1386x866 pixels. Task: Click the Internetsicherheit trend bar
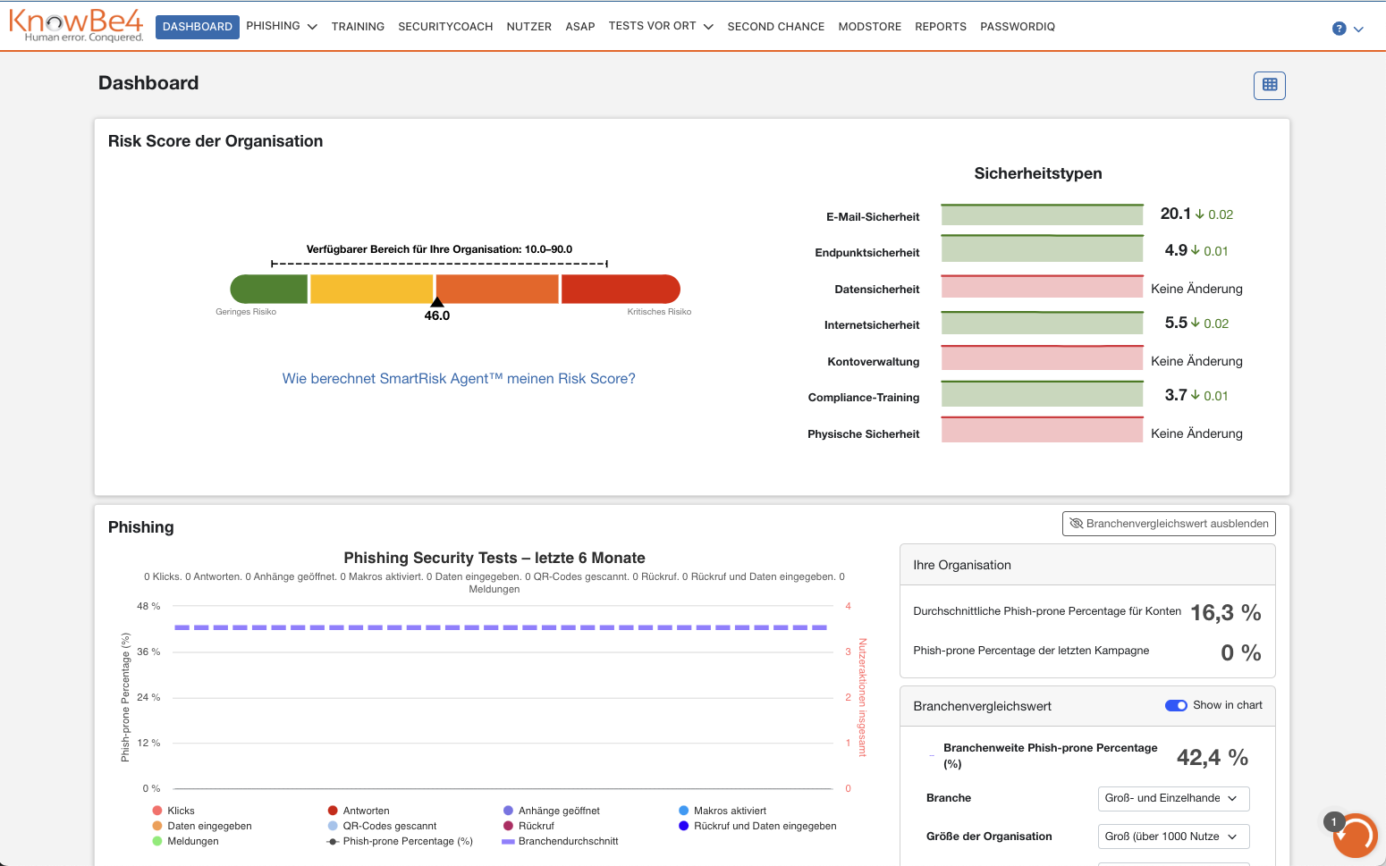[1043, 323]
